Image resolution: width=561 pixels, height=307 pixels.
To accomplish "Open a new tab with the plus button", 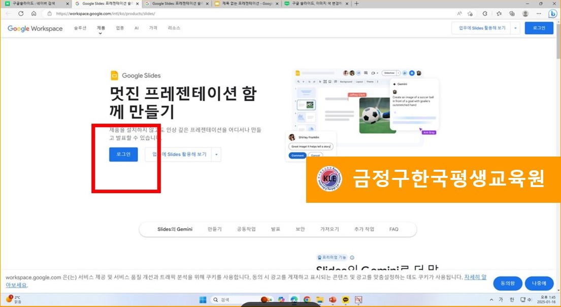I will pos(356,4).
